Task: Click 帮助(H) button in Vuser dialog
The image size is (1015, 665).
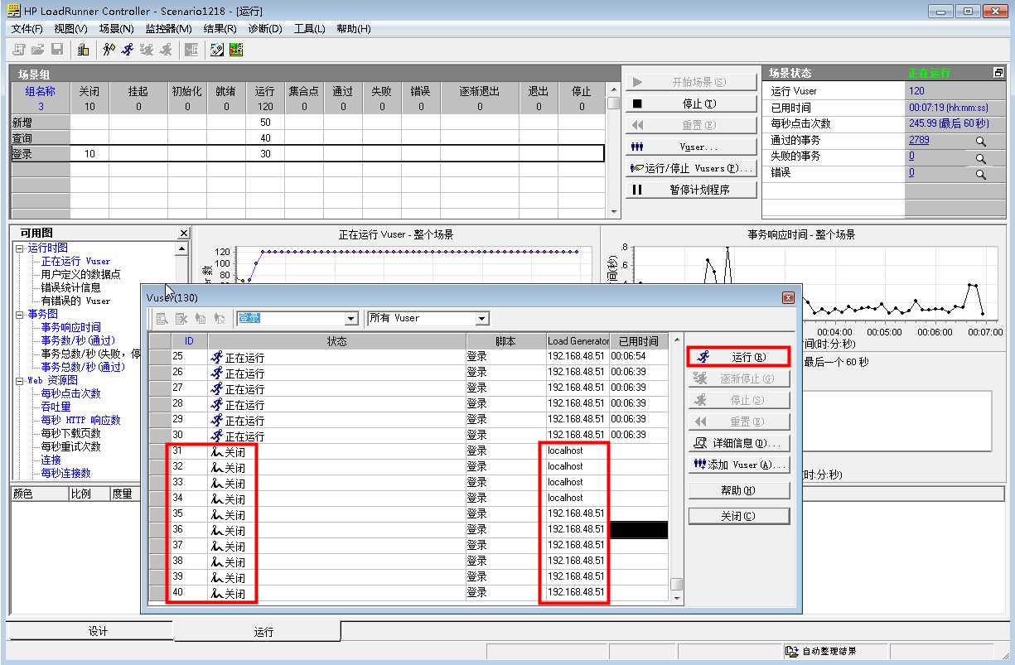Action: coord(738,490)
